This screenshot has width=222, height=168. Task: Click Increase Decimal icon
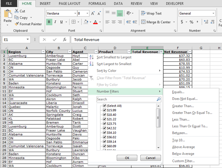point(206,22)
